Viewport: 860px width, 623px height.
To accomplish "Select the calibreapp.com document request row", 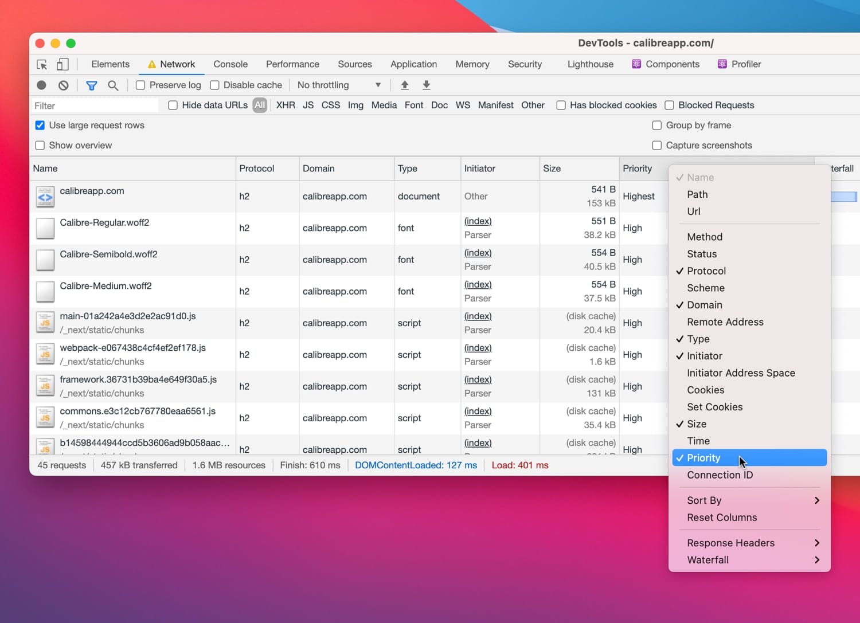I will click(x=92, y=191).
